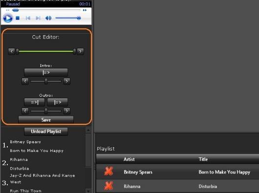Click the Intro slider thumb
The width and height of the screenshot is (259, 193).
click(46, 81)
